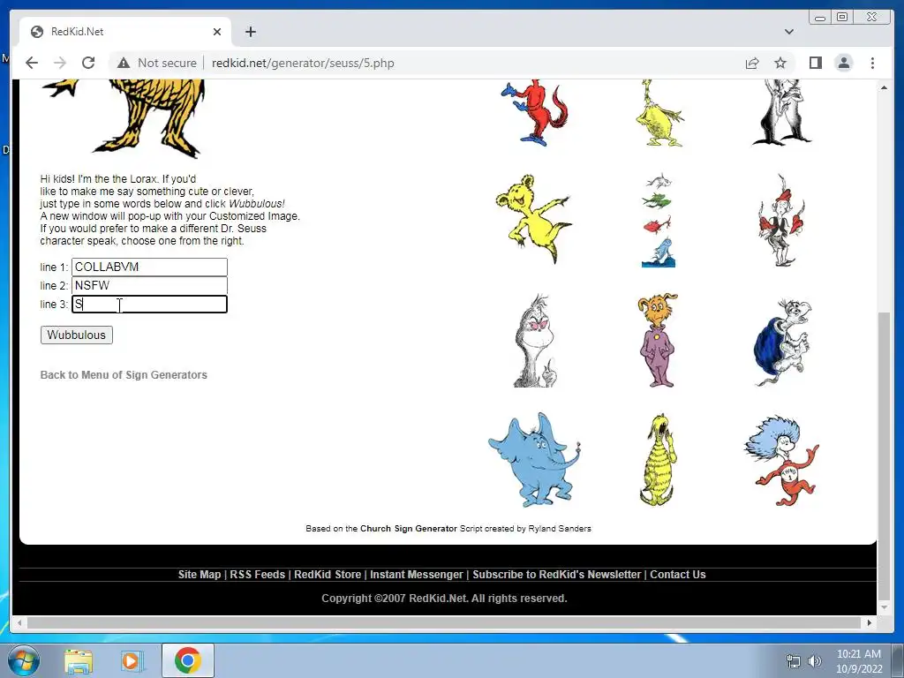Open the RSS Feeds footer link
Viewport: 904px width, 678px height.
(257, 574)
